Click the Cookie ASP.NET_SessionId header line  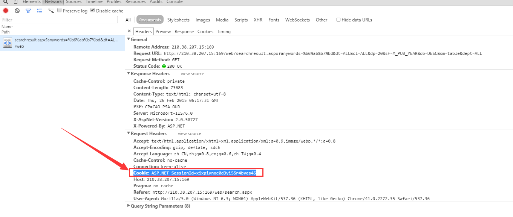pyautogui.click(x=194, y=173)
